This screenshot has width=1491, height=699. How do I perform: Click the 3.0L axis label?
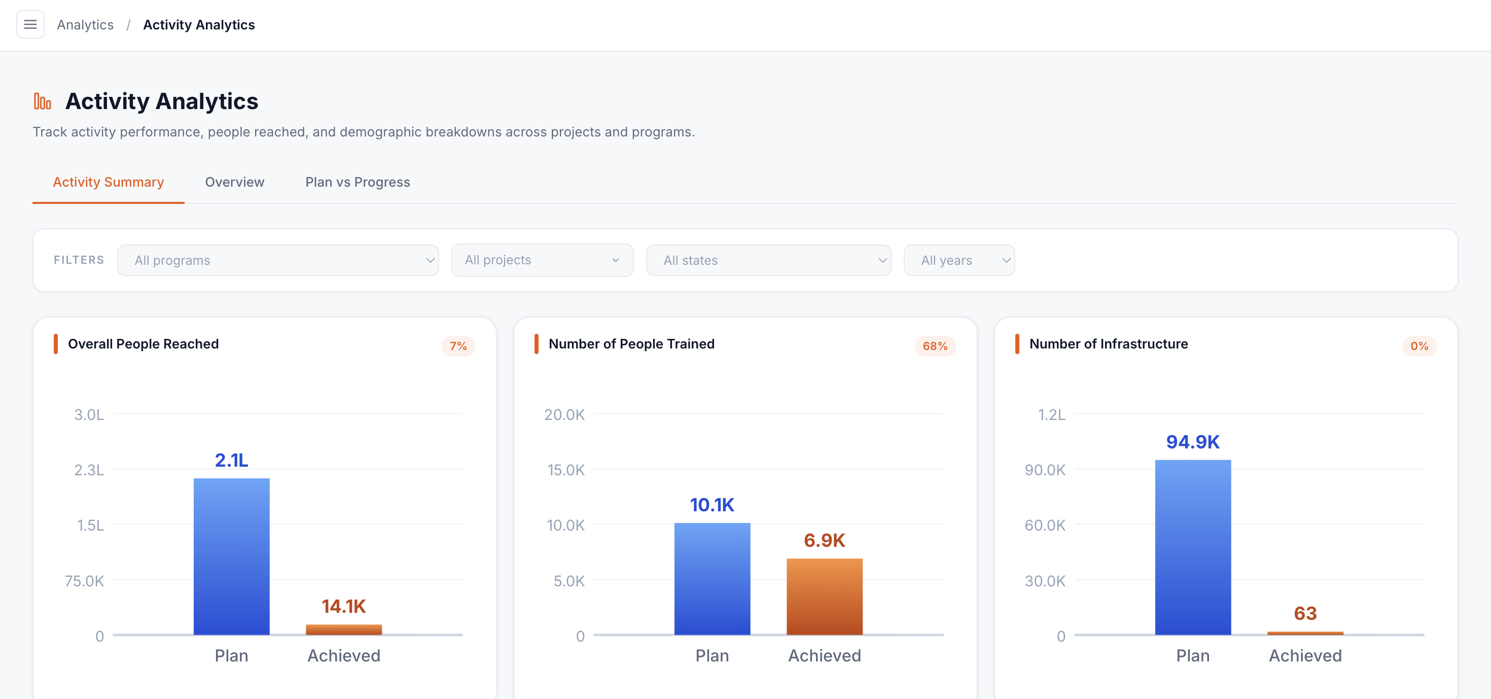89,414
